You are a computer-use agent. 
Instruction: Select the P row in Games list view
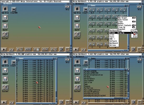pyautogui.click(x=35, y=91)
